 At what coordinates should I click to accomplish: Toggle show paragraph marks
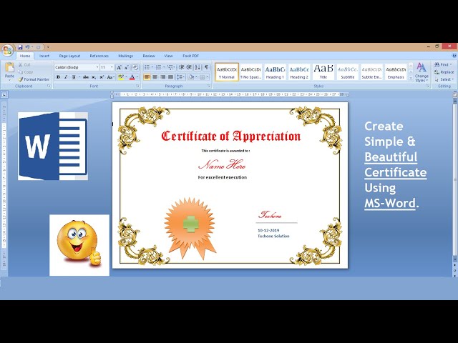click(x=207, y=67)
